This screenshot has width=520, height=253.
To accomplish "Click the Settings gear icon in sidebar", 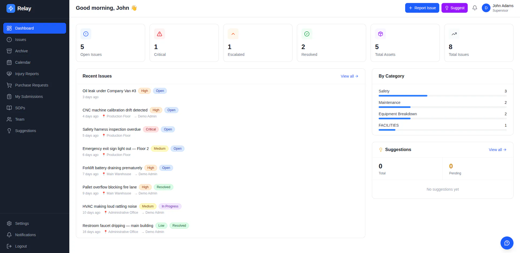I will [9, 223].
